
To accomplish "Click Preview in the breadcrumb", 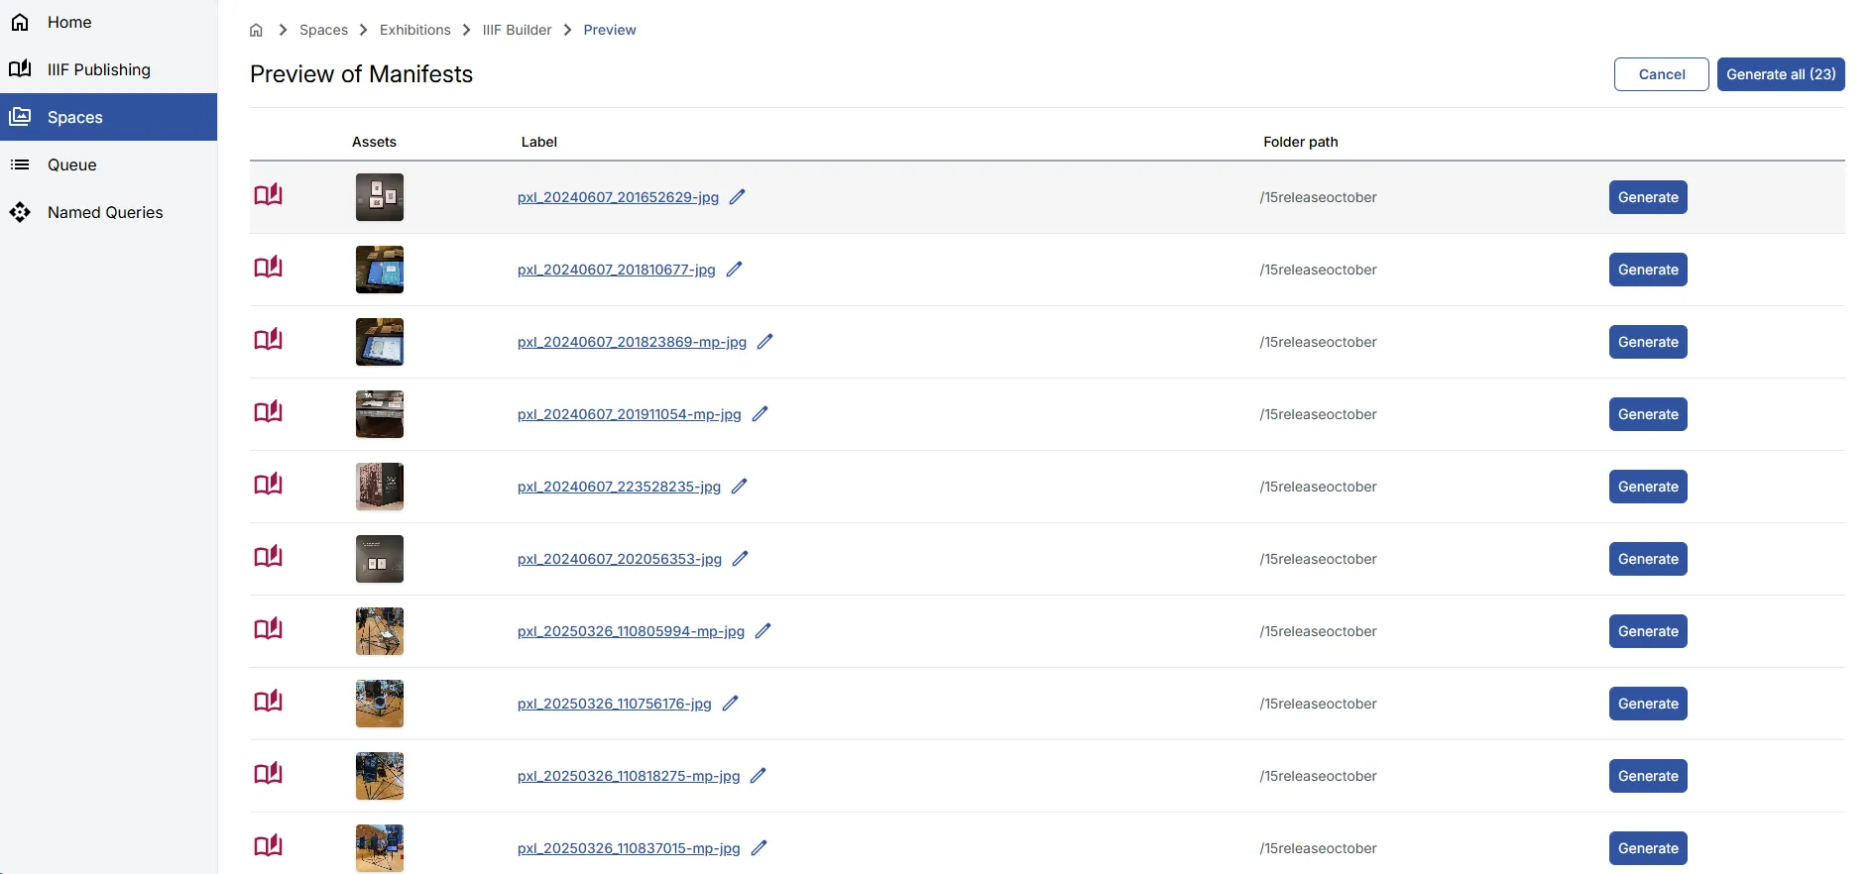I will click(x=610, y=30).
